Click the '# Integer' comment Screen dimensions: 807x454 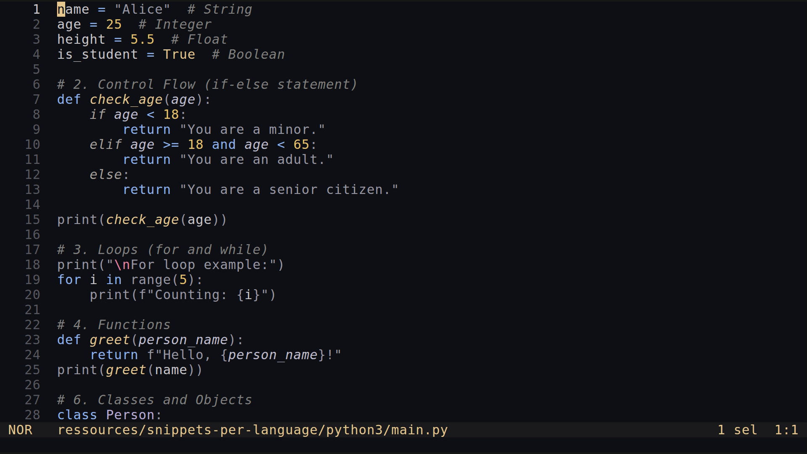[x=175, y=24]
